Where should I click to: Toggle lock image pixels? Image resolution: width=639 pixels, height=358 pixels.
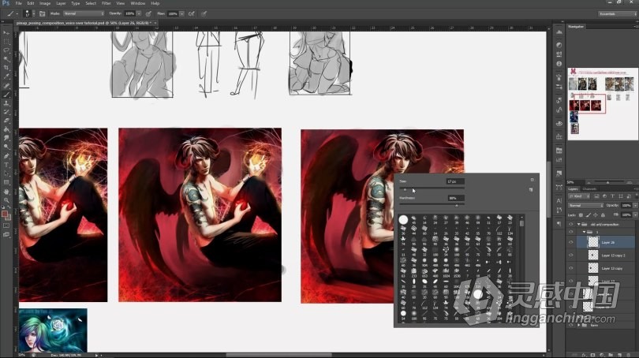point(588,214)
